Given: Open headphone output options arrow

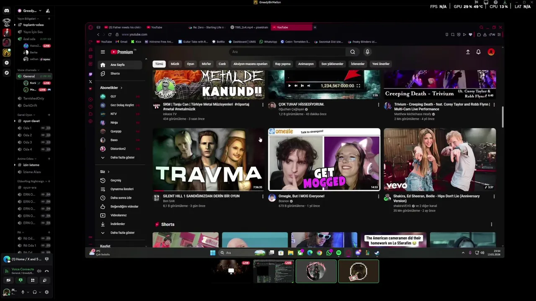Looking at the screenshot, I should point(40,292).
